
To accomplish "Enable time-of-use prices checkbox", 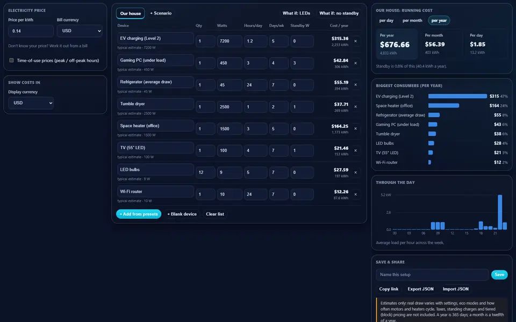I will 11,60.
